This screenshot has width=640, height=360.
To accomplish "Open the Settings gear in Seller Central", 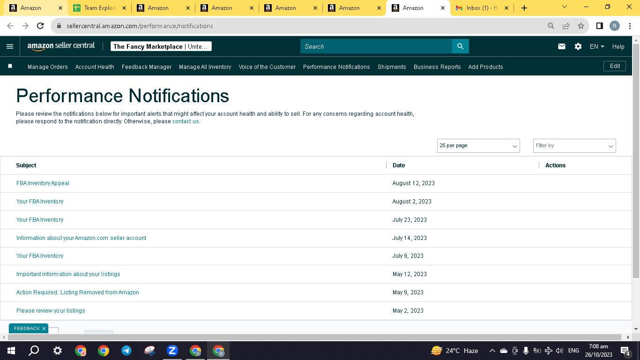I will [578, 46].
